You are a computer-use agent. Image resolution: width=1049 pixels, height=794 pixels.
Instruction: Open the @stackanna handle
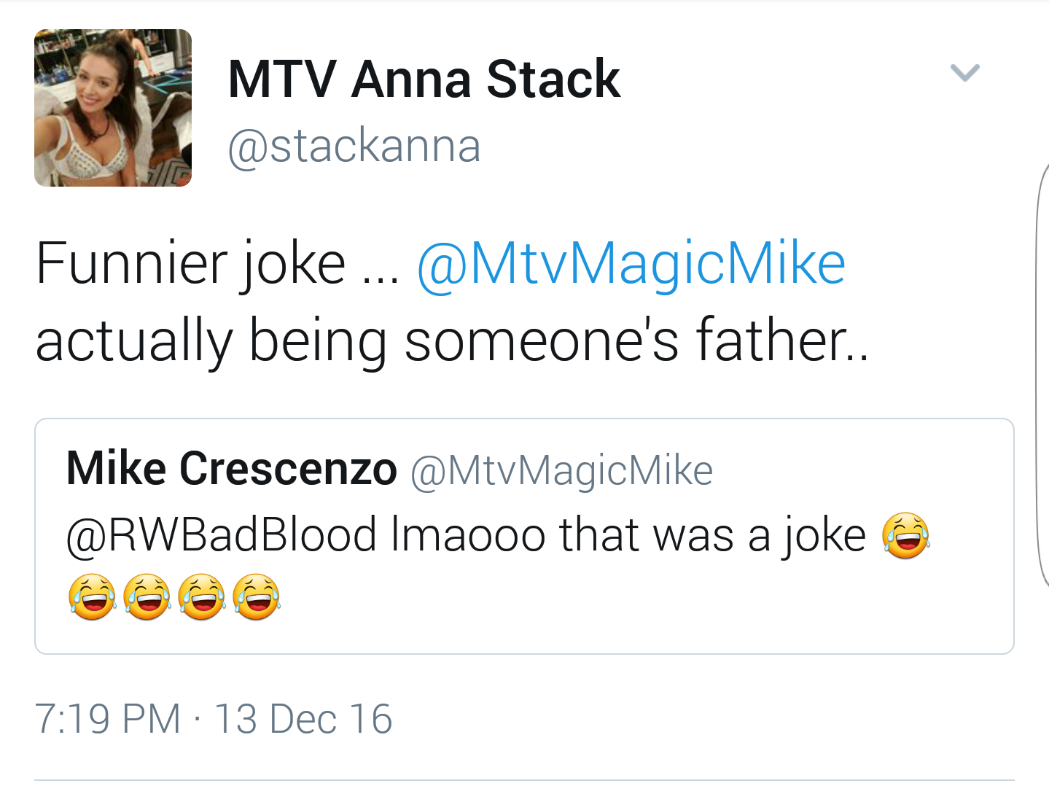(354, 147)
